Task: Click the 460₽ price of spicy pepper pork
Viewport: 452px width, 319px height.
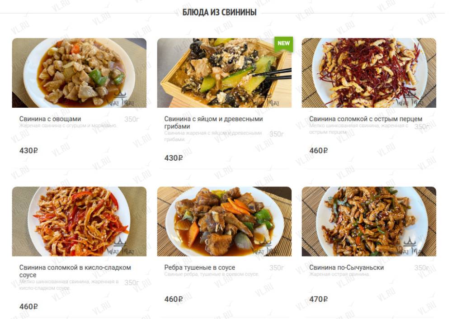Action: tap(319, 151)
